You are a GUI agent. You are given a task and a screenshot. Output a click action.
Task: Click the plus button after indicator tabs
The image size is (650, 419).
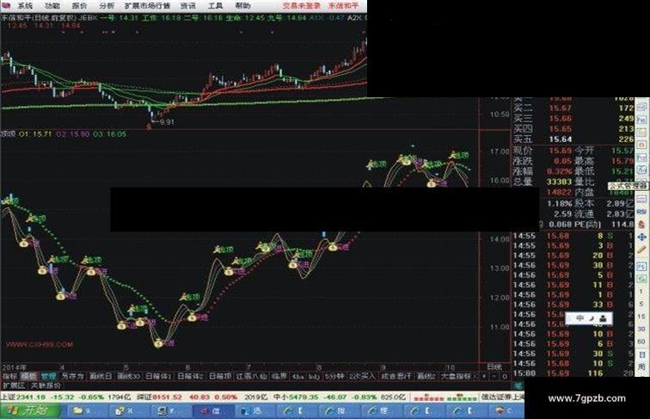(484, 377)
